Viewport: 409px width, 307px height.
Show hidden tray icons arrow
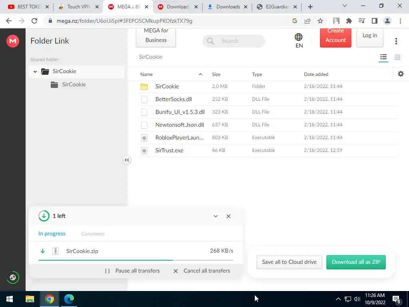[x=338, y=299]
